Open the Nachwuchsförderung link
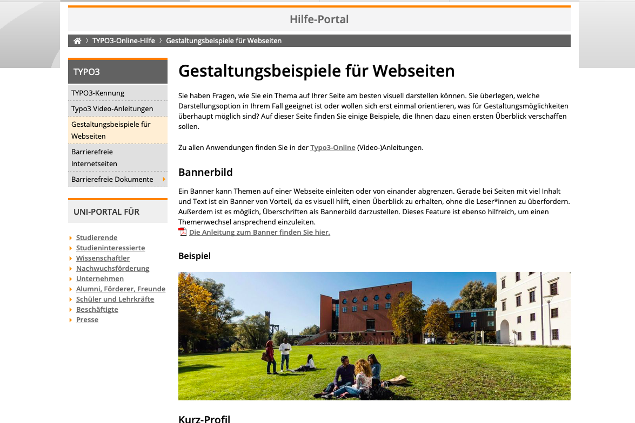 (112, 269)
